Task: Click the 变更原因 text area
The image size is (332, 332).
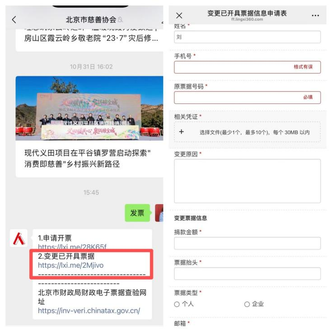Action: 248,181
